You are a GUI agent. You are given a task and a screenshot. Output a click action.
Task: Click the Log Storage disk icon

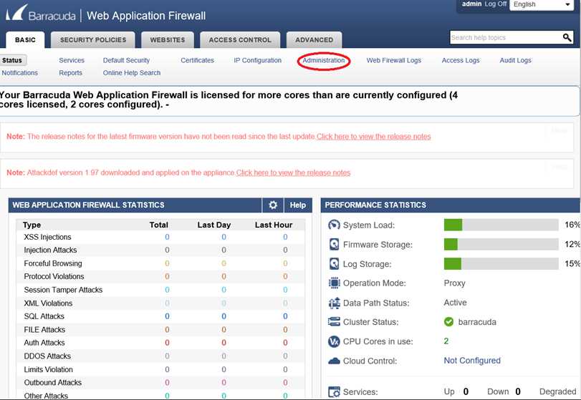[334, 264]
